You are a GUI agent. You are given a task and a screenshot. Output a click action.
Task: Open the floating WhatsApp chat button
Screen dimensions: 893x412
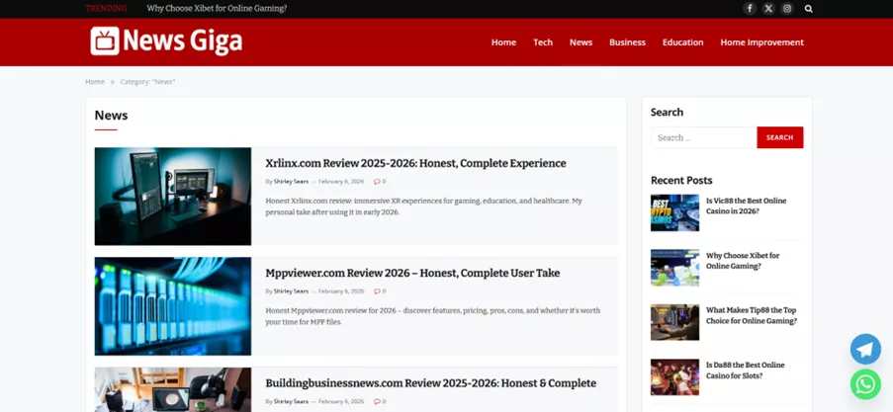pos(865,383)
